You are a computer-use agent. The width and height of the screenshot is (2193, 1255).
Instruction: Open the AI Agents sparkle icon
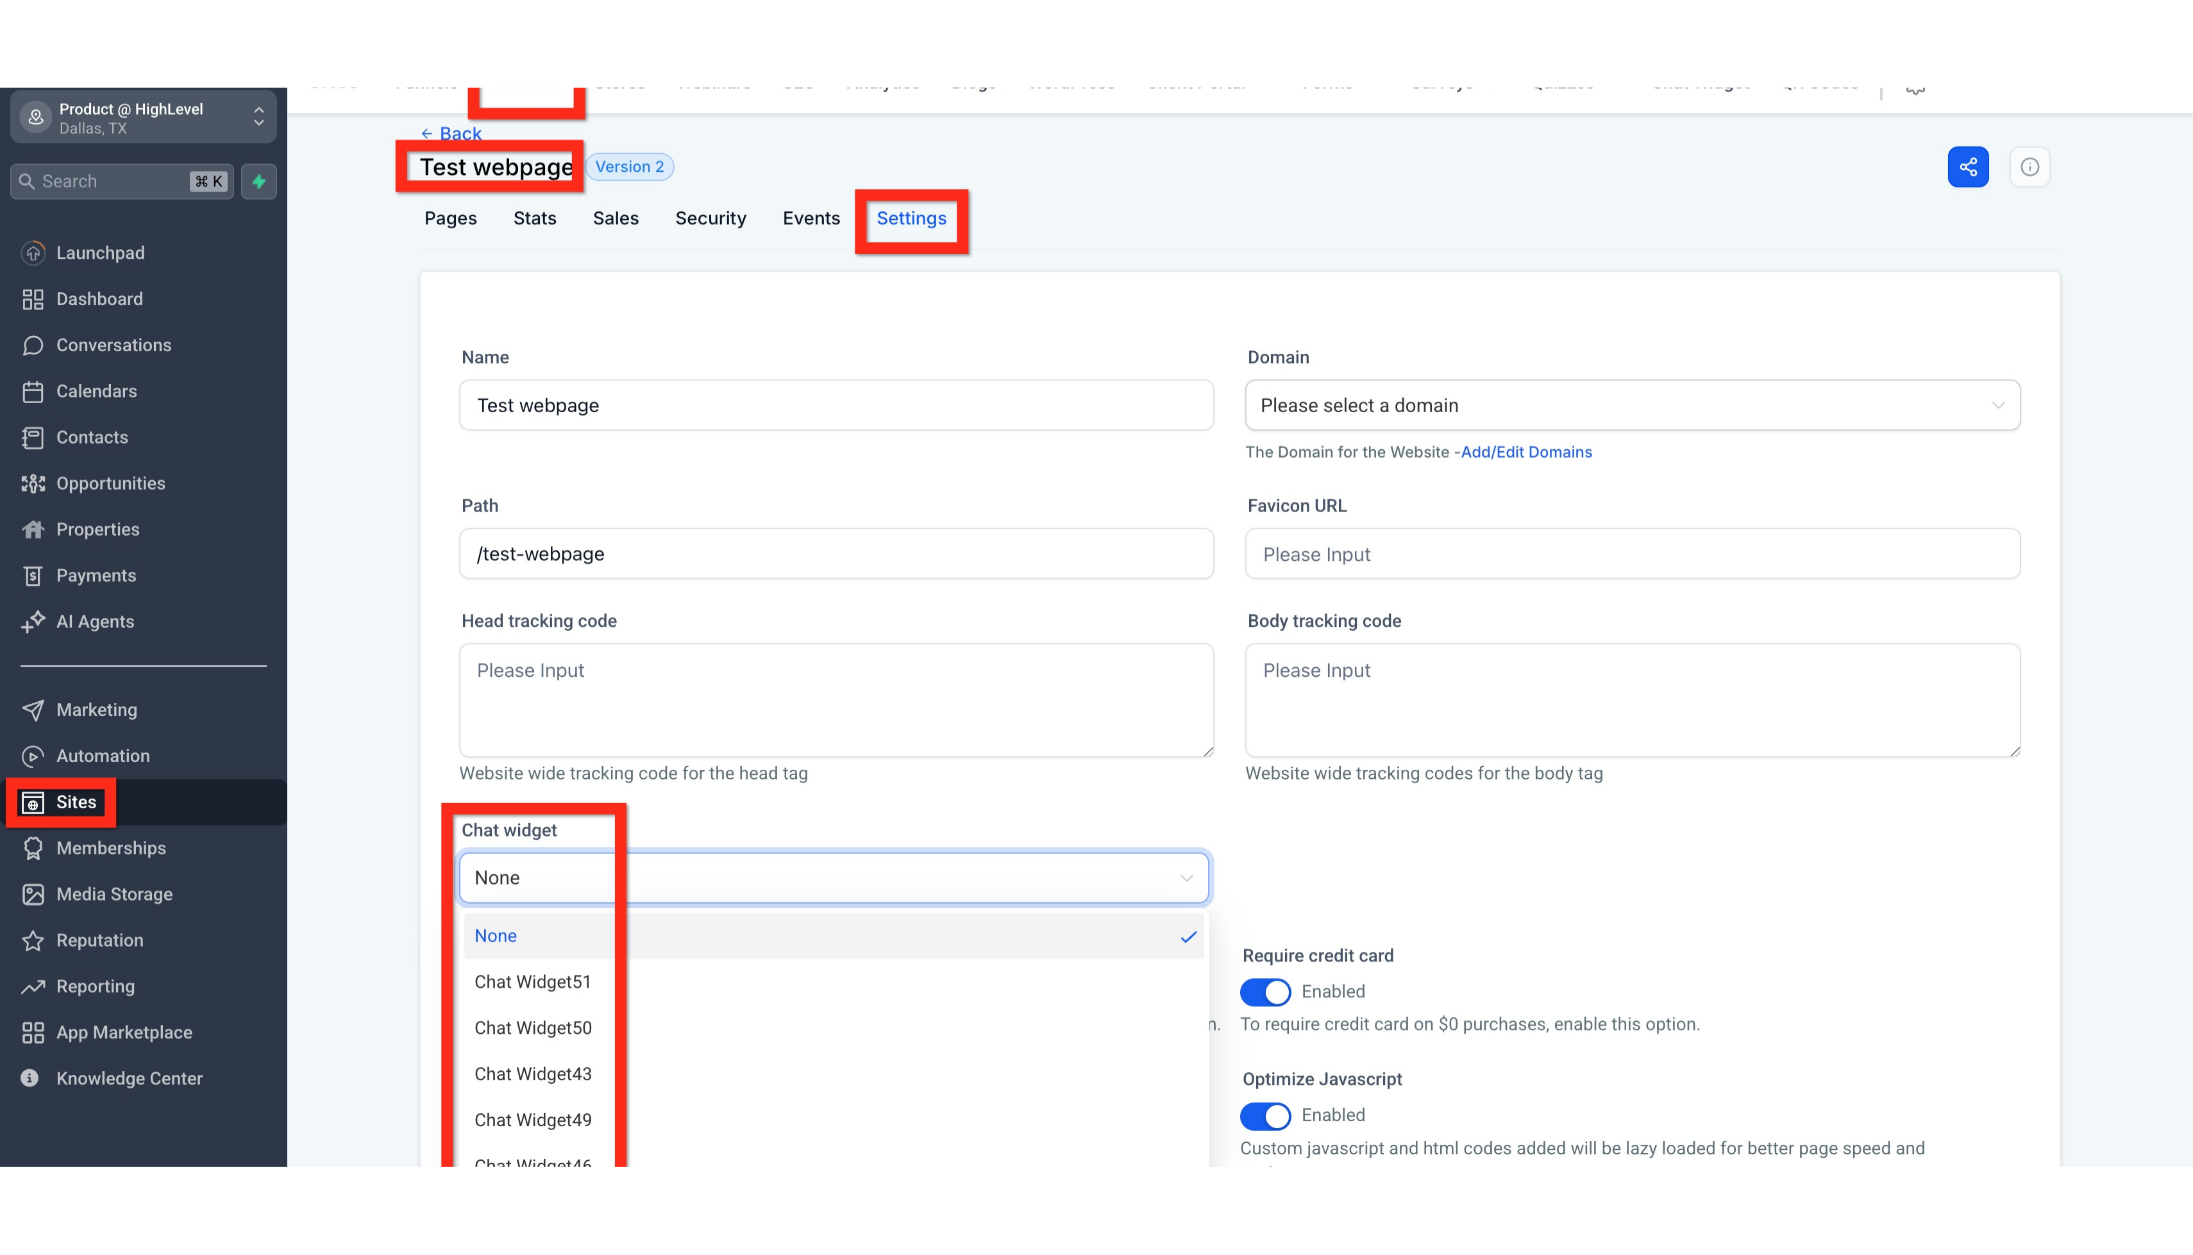[x=33, y=622]
